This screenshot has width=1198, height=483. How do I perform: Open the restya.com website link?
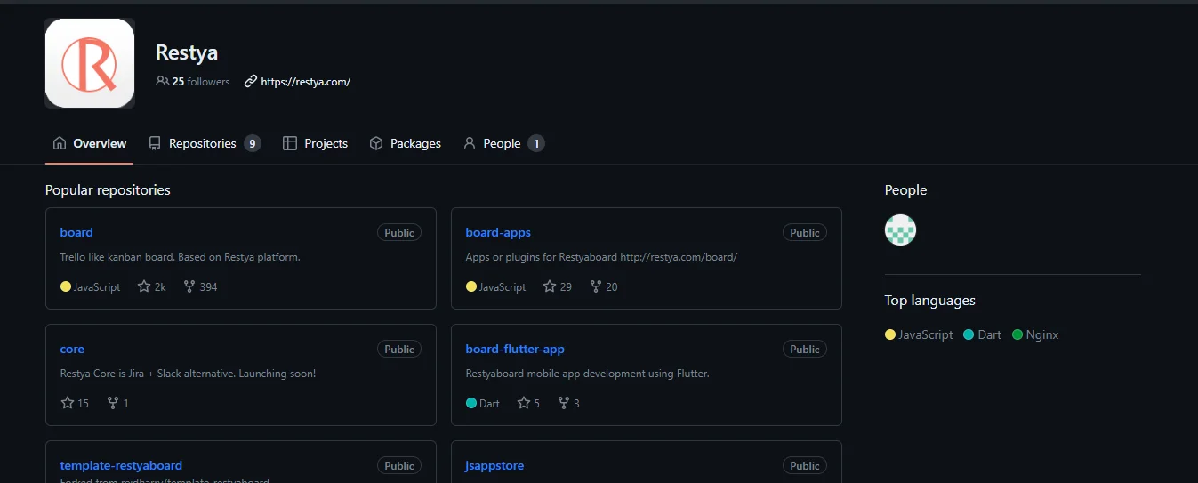(x=305, y=81)
